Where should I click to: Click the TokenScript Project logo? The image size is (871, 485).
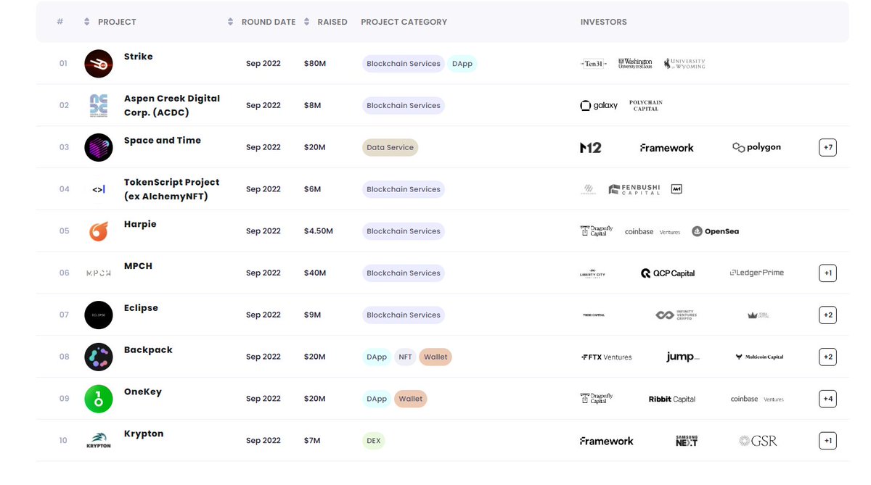99,189
